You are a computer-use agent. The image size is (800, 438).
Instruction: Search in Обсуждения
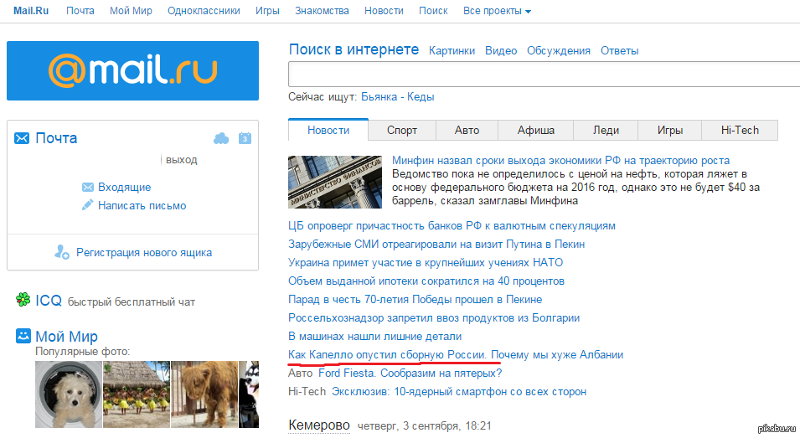[559, 50]
